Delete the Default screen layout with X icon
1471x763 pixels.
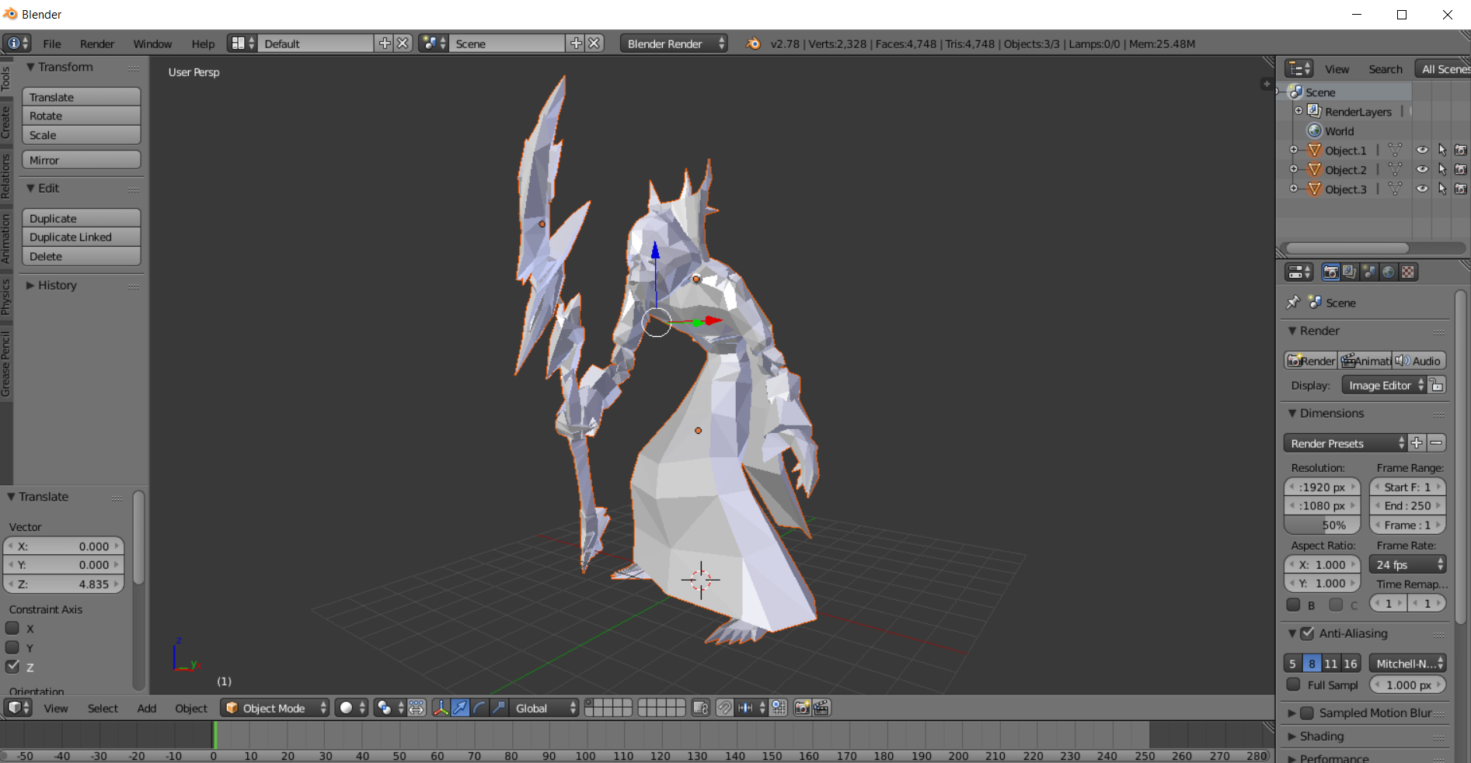tap(403, 43)
